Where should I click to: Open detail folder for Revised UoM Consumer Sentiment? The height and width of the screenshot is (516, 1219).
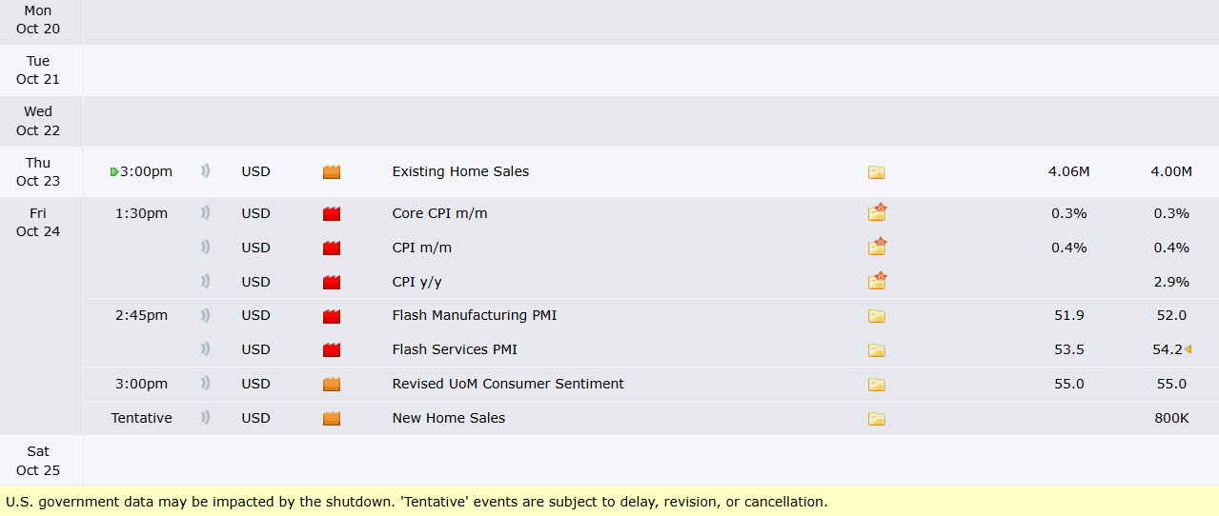tap(876, 385)
